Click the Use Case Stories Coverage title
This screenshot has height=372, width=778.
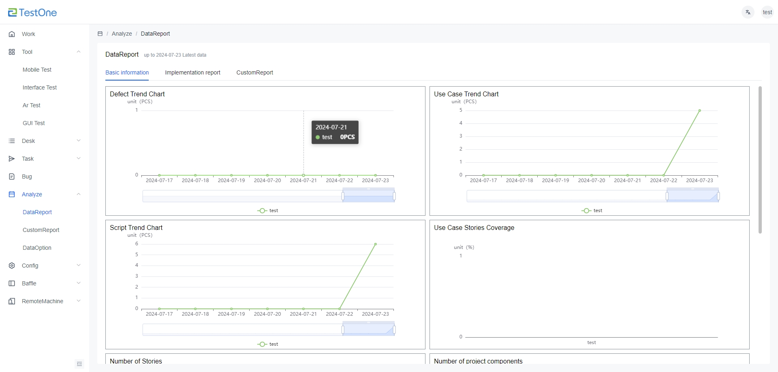click(474, 227)
